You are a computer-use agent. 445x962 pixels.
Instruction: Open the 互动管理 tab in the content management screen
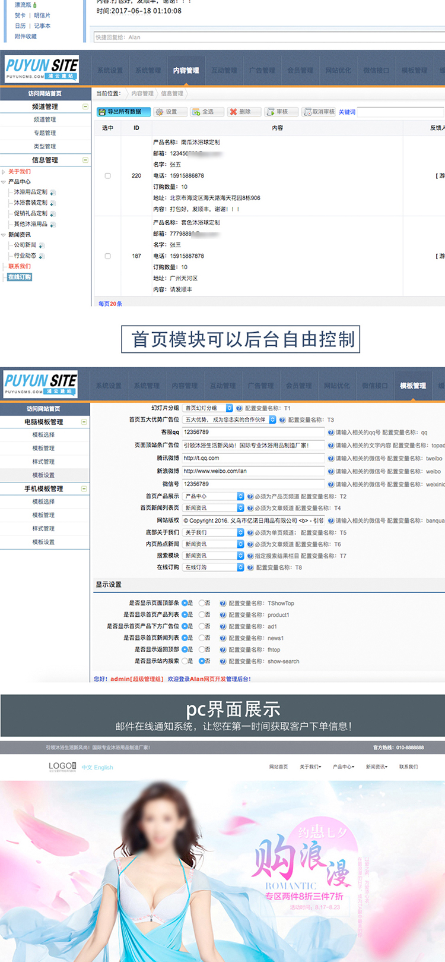click(224, 70)
